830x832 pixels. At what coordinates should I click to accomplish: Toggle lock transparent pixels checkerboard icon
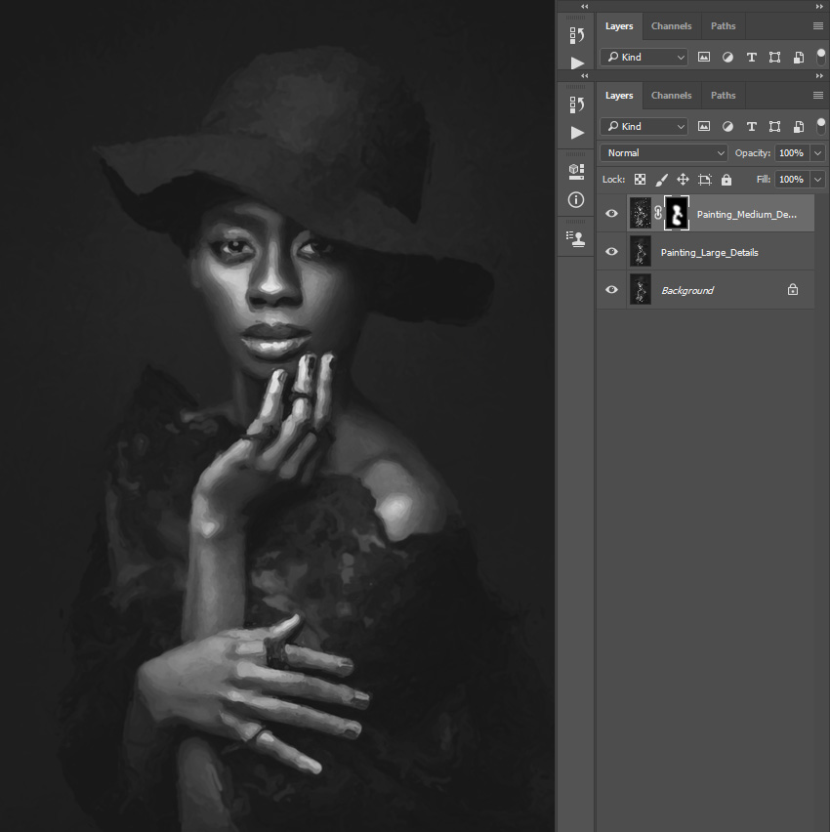tap(640, 180)
